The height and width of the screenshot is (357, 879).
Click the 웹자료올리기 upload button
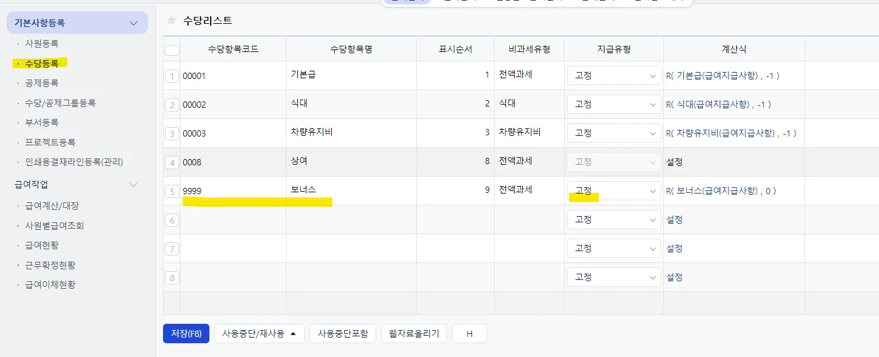414,334
